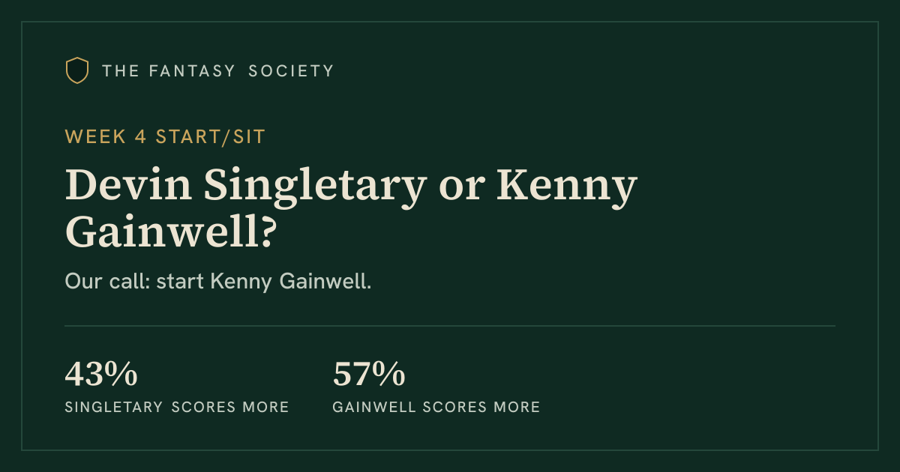The height and width of the screenshot is (472, 900).
Task: Click the 57% statistic
Action: [x=369, y=374]
